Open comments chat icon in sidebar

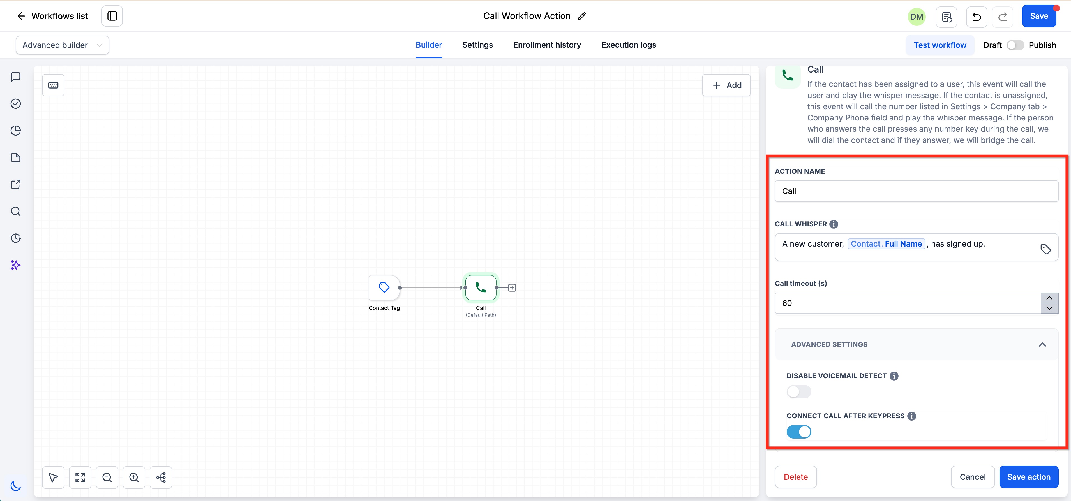click(16, 77)
